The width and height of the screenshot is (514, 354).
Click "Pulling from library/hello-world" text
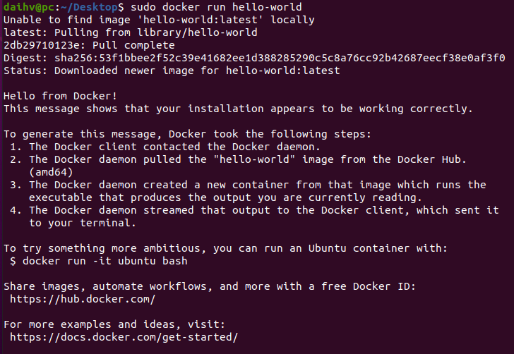(149, 32)
